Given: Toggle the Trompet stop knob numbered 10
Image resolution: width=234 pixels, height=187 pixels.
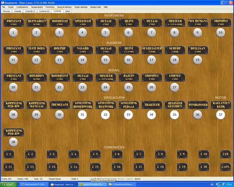Looking at the screenshot, I should [x=220, y=33].
